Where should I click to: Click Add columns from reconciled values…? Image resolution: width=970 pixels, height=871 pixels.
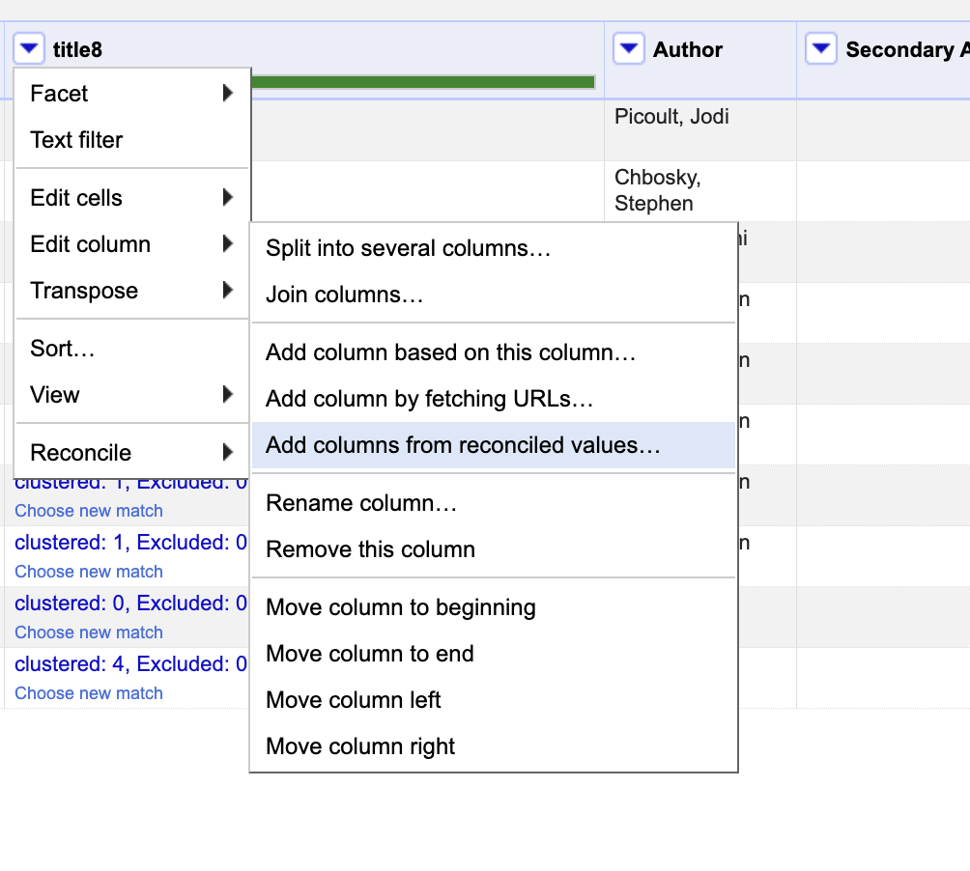(463, 445)
